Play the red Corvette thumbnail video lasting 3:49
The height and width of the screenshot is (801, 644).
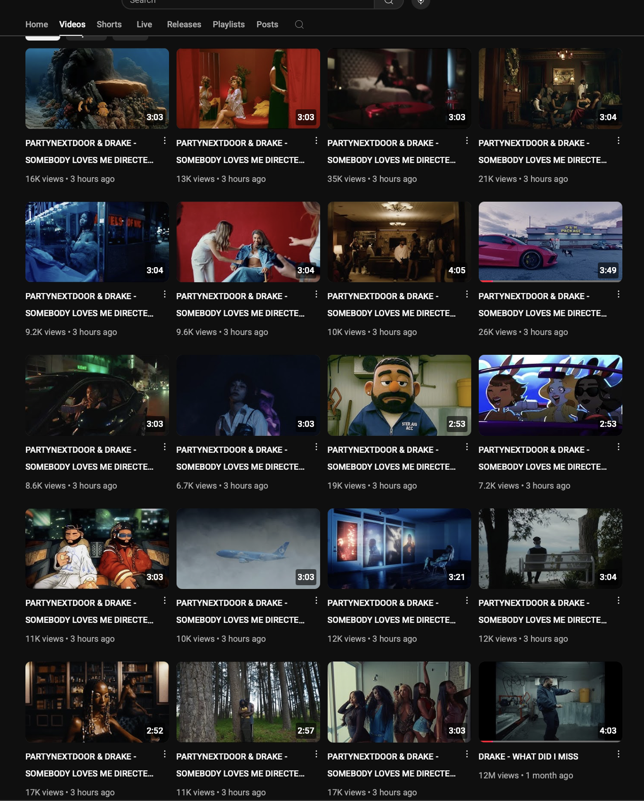(550, 242)
